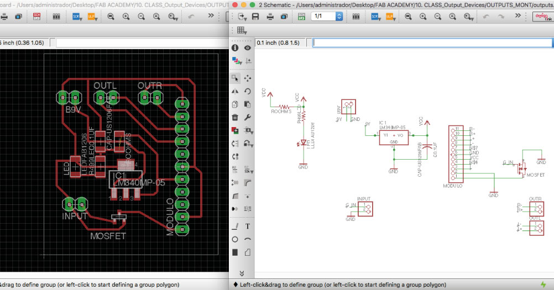Select the Change wrench tool
Image resolution: width=554 pixels, height=290 pixels.
coord(248,117)
